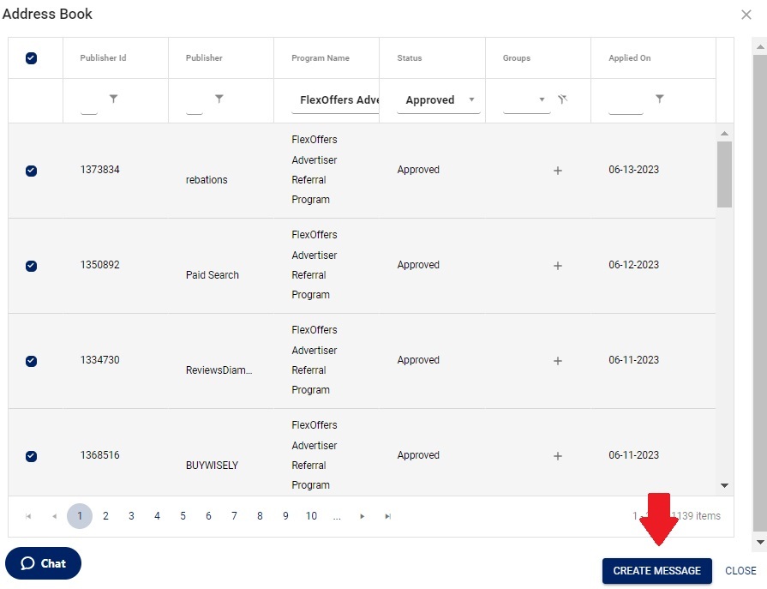The height and width of the screenshot is (589, 767).
Task: Add group for publisher rebations plus icon
Action: [558, 171]
